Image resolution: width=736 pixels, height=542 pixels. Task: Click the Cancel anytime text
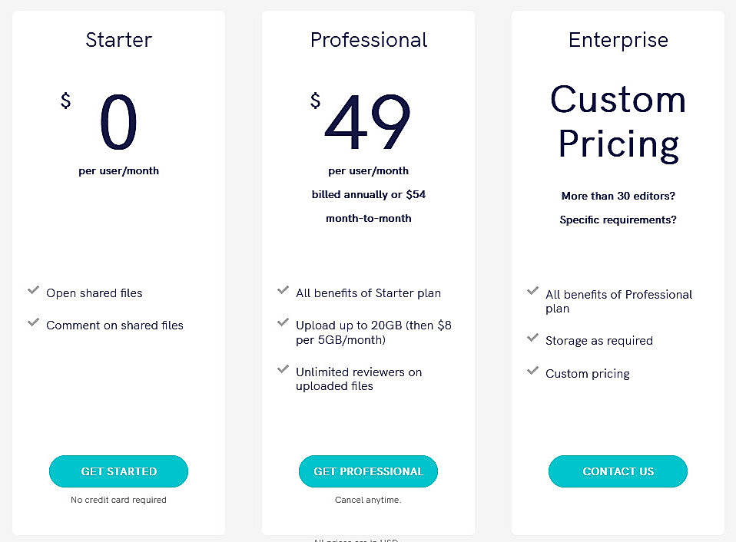(x=369, y=499)
